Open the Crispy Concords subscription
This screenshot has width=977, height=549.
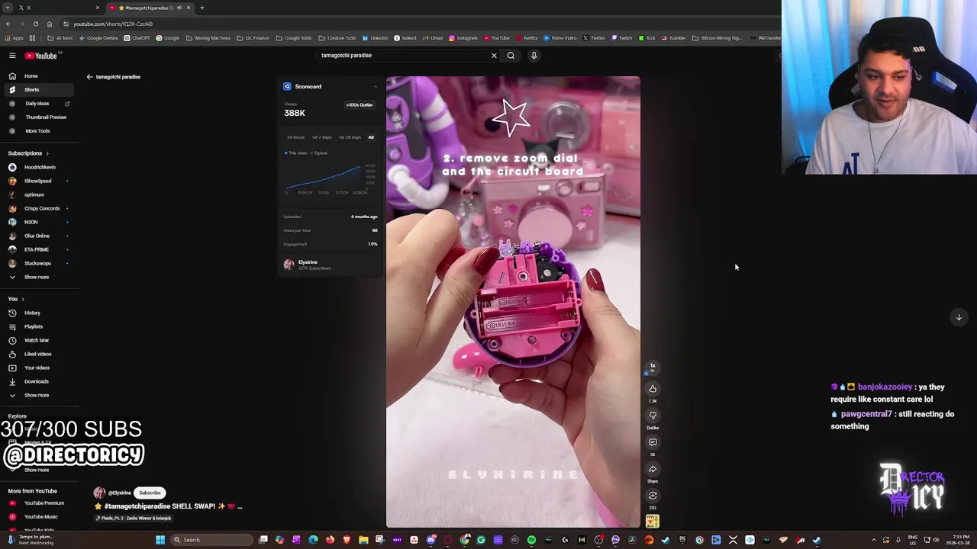(x=42, y=208)
